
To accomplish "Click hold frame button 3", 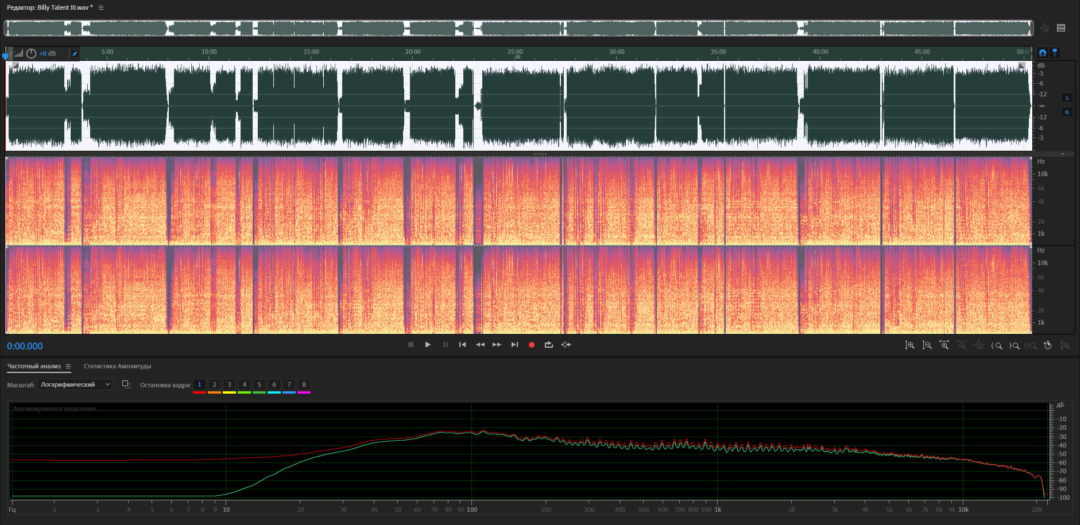I will tap(229, 384).
